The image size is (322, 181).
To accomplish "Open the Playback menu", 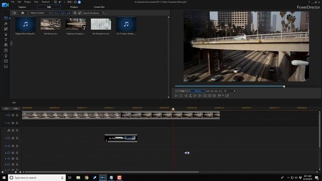I will click(x=46, y=2).
